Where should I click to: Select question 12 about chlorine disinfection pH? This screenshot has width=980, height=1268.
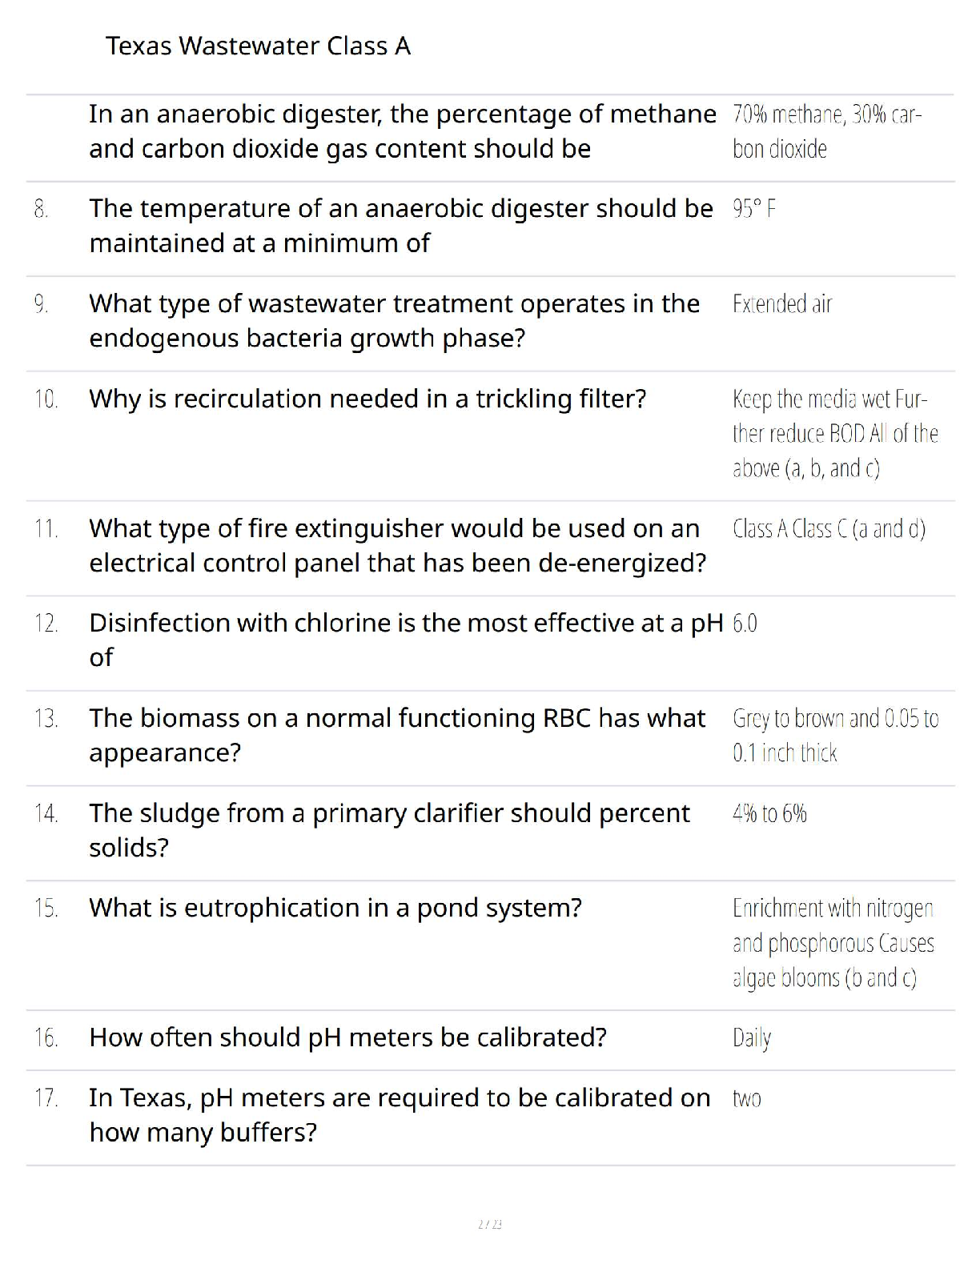click(x=406, y=640)
